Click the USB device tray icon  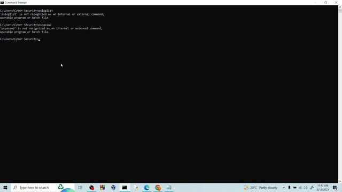(289, 187)
